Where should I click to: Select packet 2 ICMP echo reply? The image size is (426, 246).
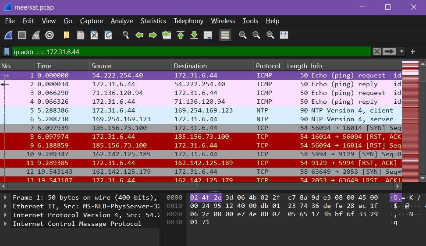click(201, 84)
